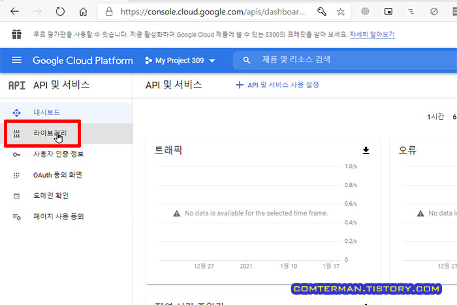Click the browser address bar URL
This screenshot has width=457, height=305.
click(212, 12)
